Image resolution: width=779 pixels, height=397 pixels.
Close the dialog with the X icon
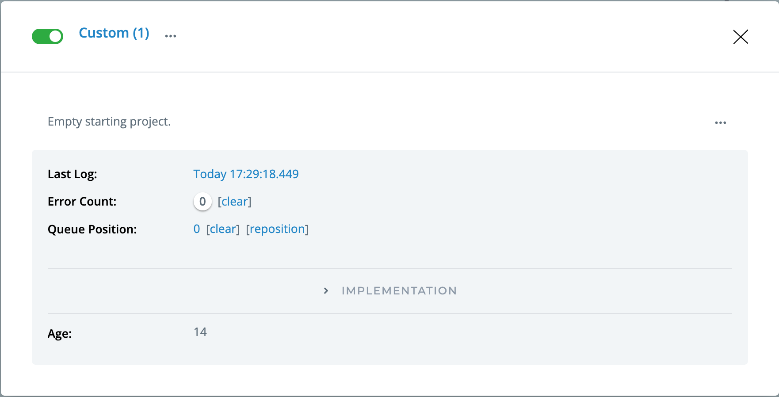(x=741, y=37)
